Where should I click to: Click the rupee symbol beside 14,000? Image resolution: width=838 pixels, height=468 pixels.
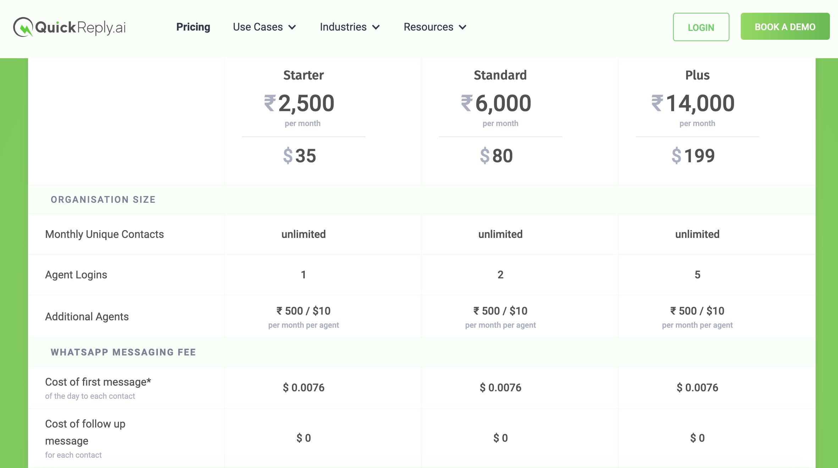pos(657,103)
